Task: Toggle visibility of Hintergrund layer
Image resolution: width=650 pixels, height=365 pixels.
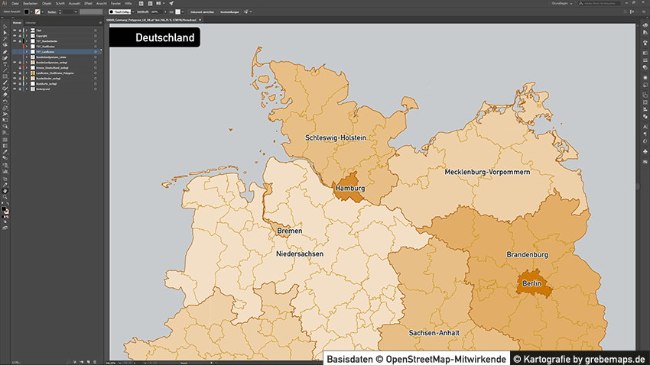Action: pyautogui.click(x=14, y=89)
